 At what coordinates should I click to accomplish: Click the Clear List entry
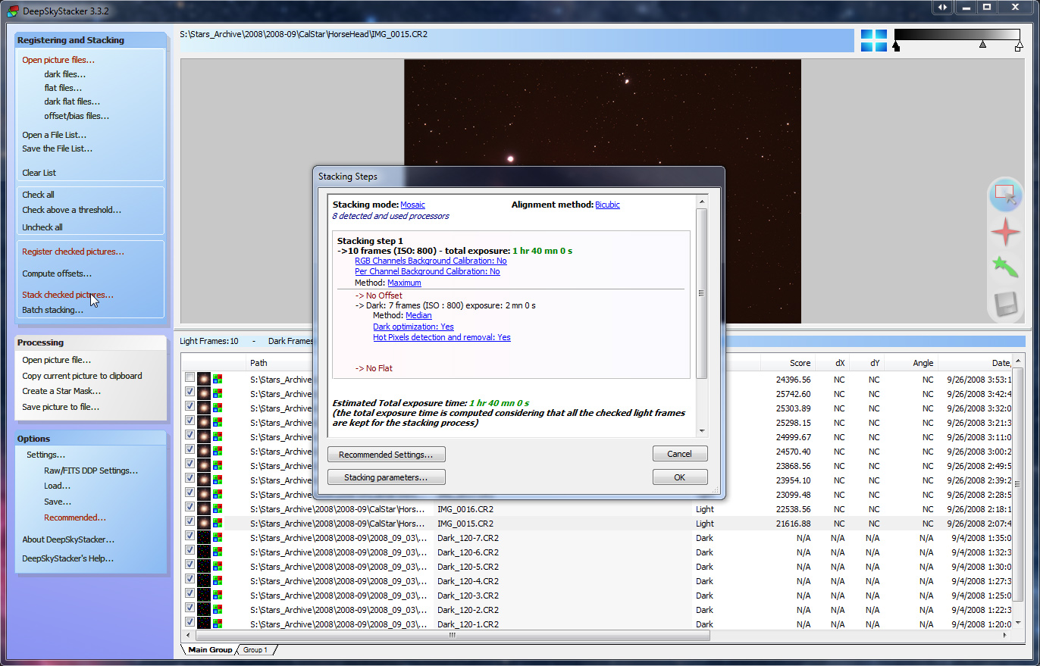click(39, 173)
